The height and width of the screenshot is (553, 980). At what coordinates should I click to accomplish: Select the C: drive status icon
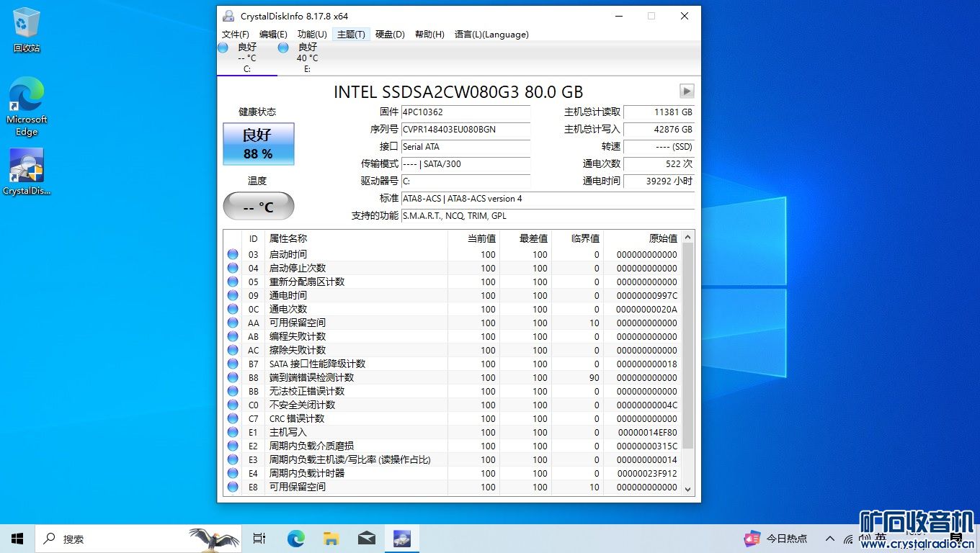pyautogui.click(x=223, y=48)
